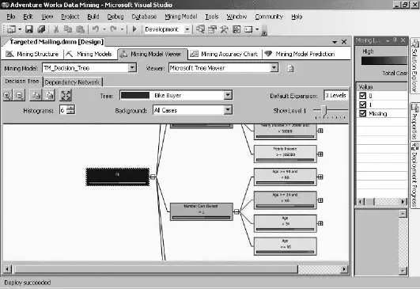This screenshot has width=420, height=289.
Task: Click the Cut scissors icon
Action: point(56,29)
